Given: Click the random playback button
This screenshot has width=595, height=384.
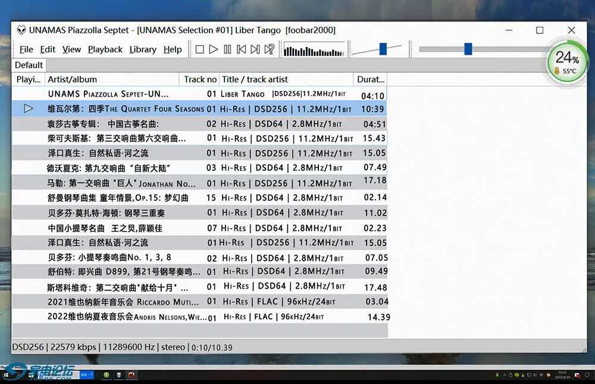Looking at the screenshot, I should pos(270,49).
